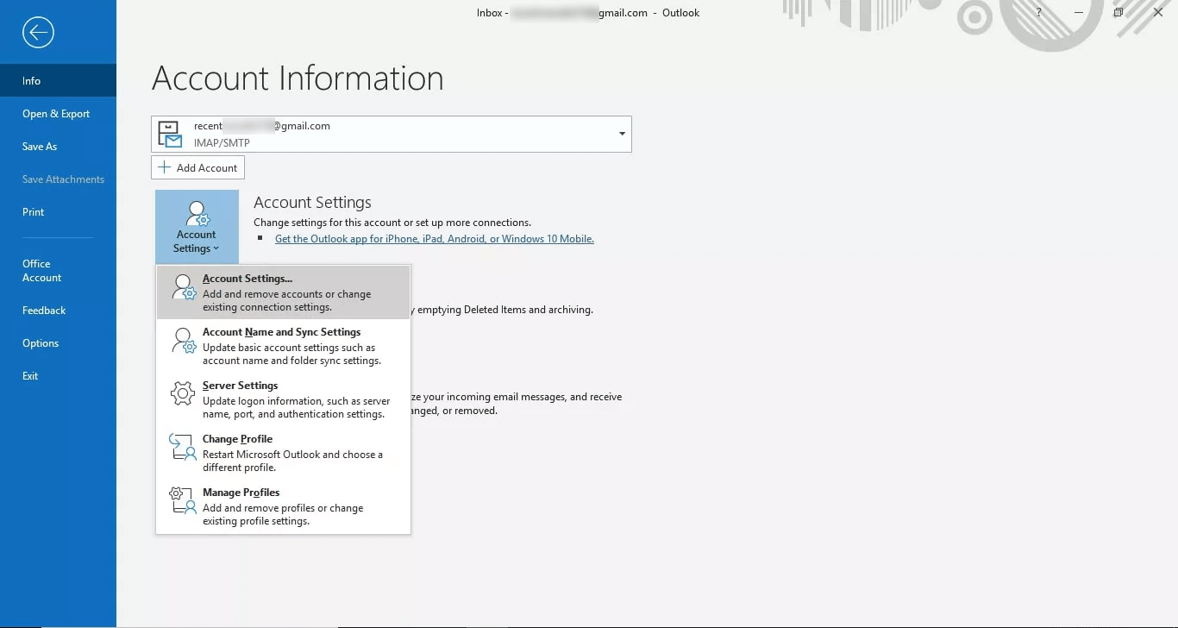Open the Office Account page

tap(58, 271)
